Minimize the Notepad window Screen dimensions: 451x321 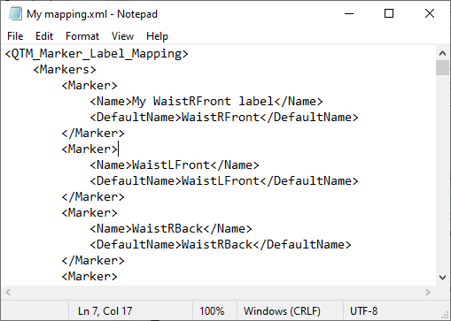[x=349, y=13]
